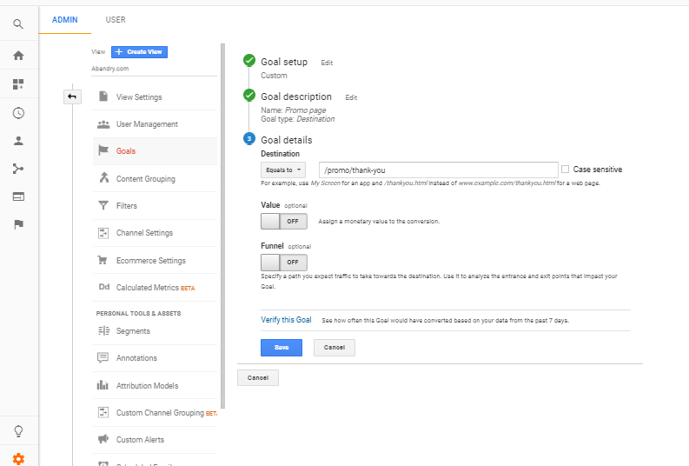Click the Channel Settings icon

pos(103,232)
